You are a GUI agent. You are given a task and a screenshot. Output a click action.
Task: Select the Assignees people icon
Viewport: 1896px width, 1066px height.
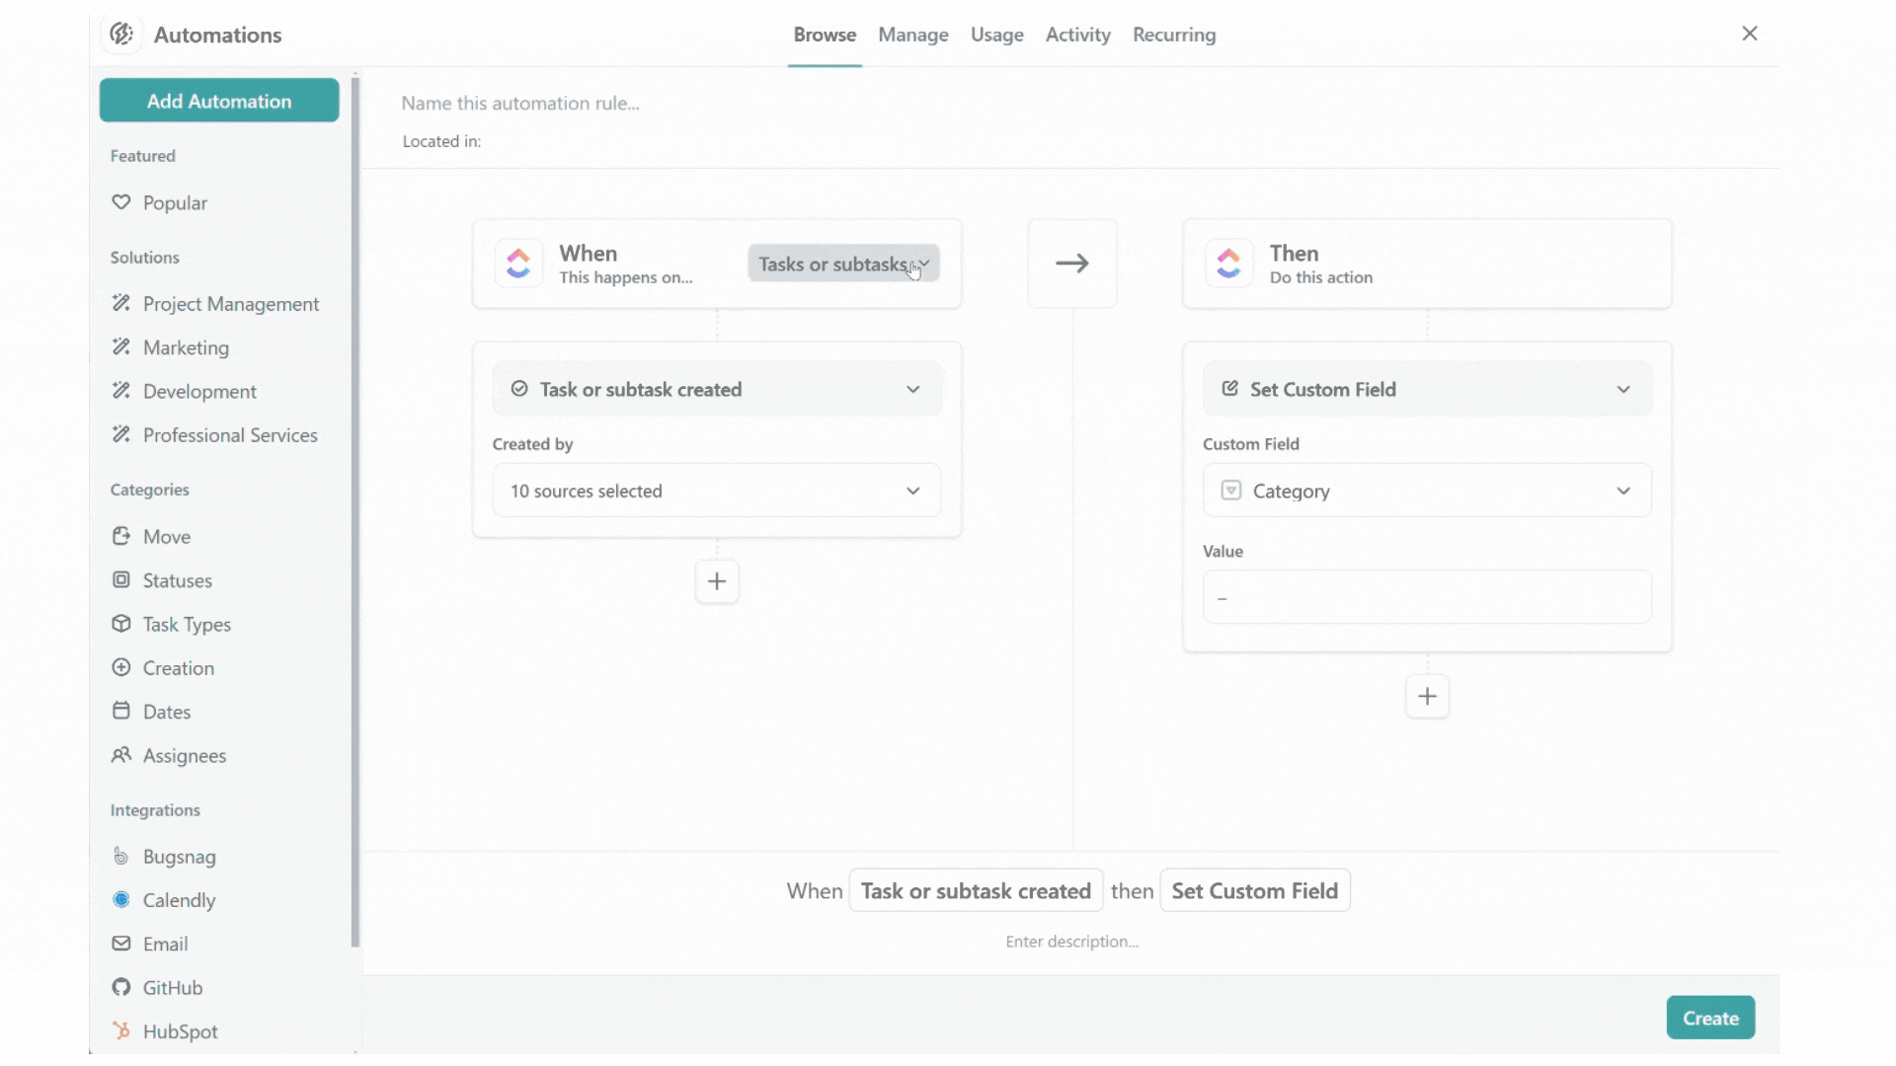point(120,755)
